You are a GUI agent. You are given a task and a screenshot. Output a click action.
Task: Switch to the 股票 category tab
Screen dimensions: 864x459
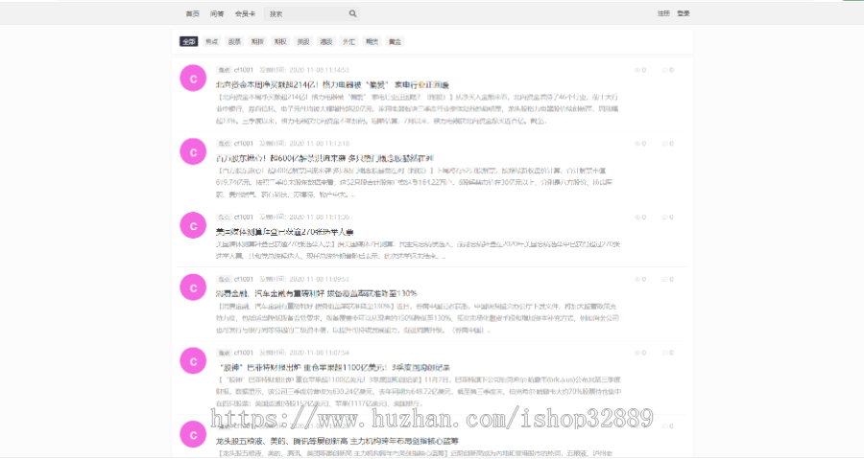click(x=235, y=41)
